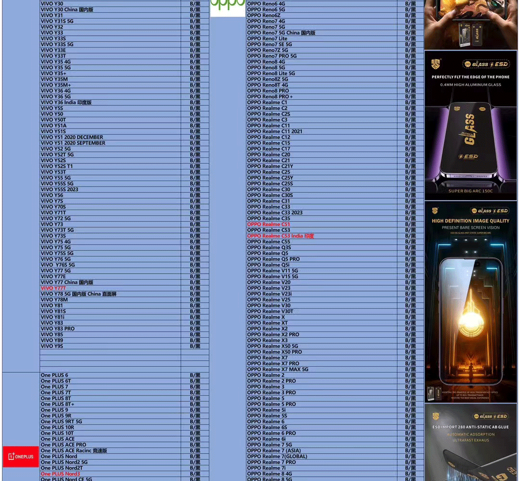Click the B/黑 cell beside OPPO Realme C51
The image size is (520, 481).
click(x=411, y=224)
